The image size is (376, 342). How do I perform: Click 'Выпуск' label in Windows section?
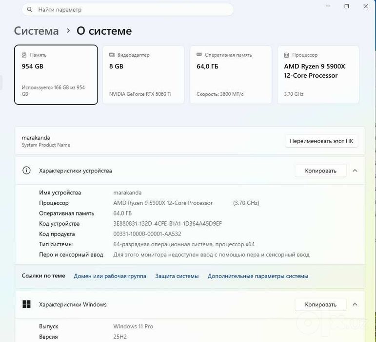(49, 327)
